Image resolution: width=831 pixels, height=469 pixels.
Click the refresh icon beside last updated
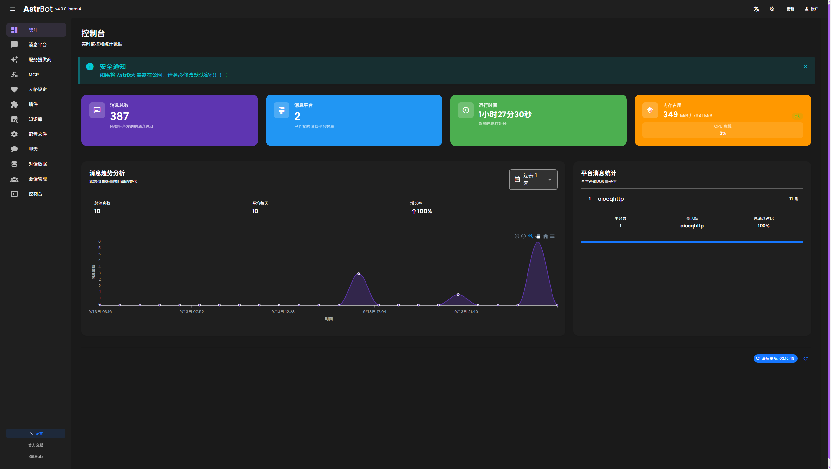point(805,358)
